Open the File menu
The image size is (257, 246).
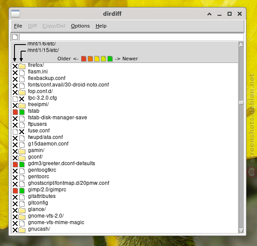coord(18,26)
